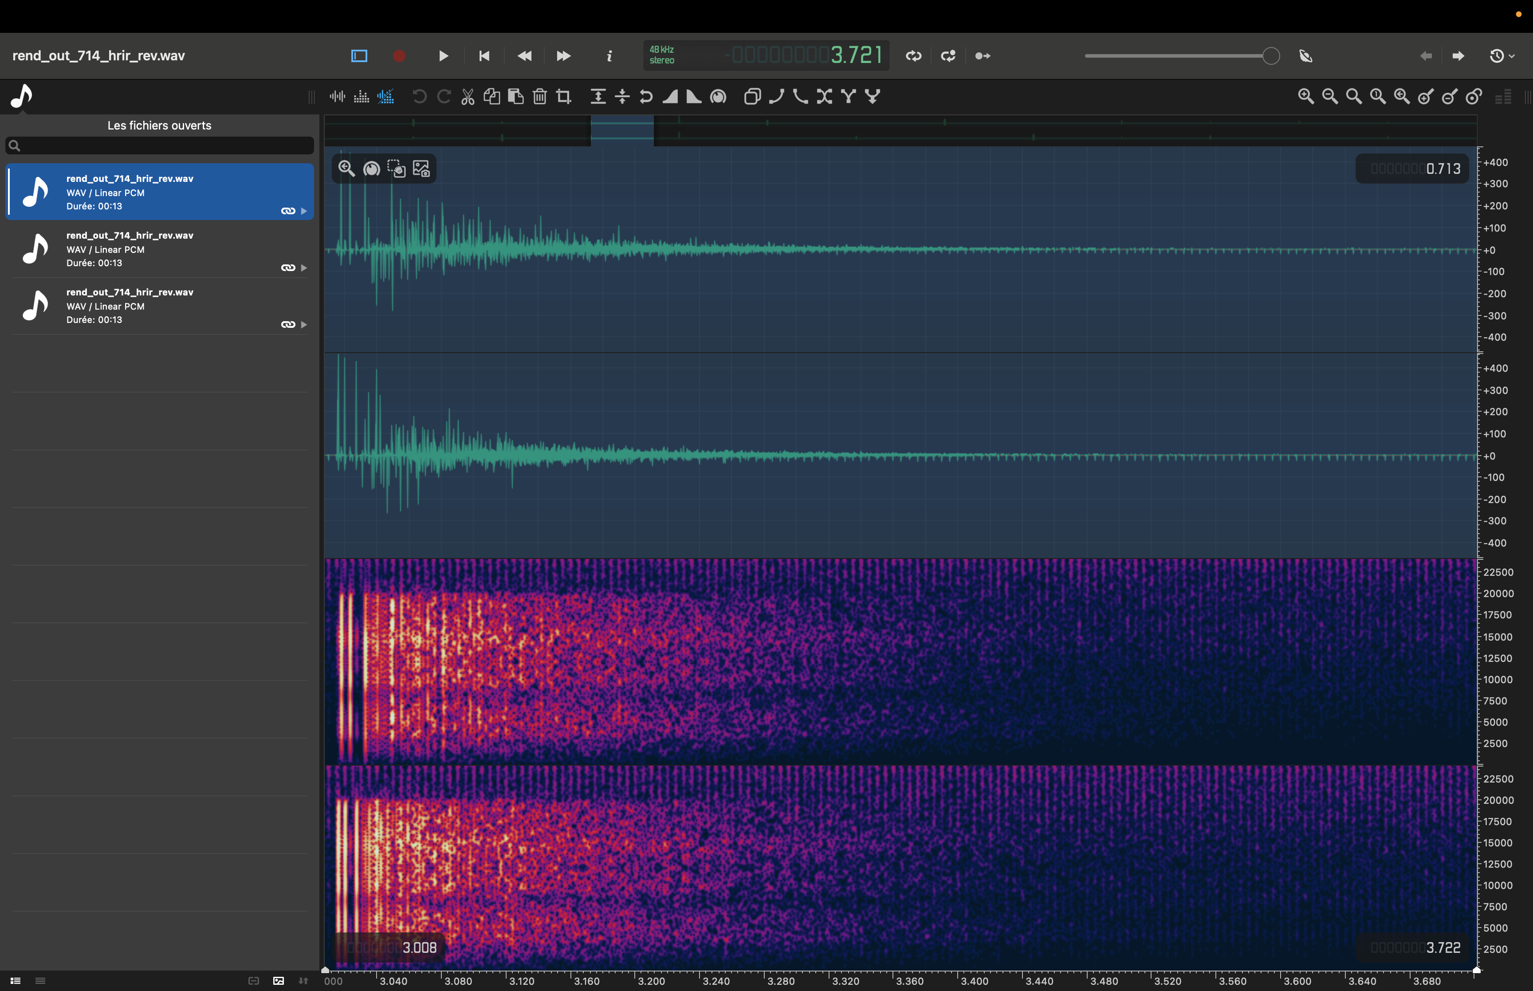Expand arrow on first rend_out file entry
The height and width of the screenshot is (991, 1533).
(304, 211)
